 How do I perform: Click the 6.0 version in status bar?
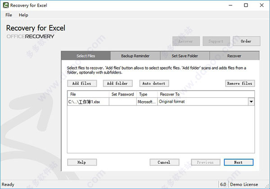[x=223, y=185]
